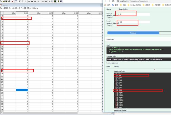Image resolution: width=171 pixels, height=115 pixels.
Task: Click the New document icon in Modbus Poll
Action: (1, 1)
